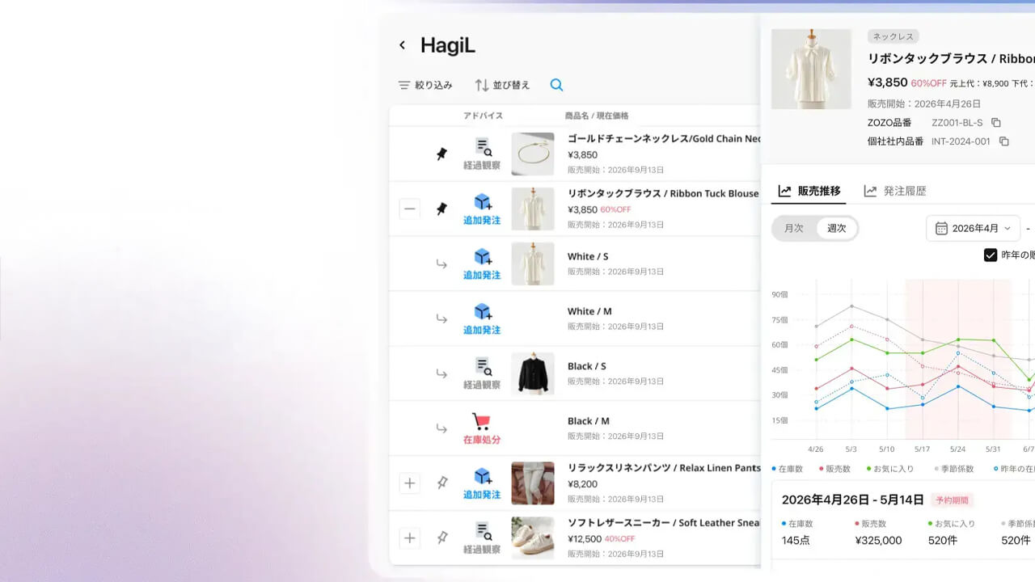Select the 週次 weekly view
Screen dimensions: 1035x582
(836, 229)
